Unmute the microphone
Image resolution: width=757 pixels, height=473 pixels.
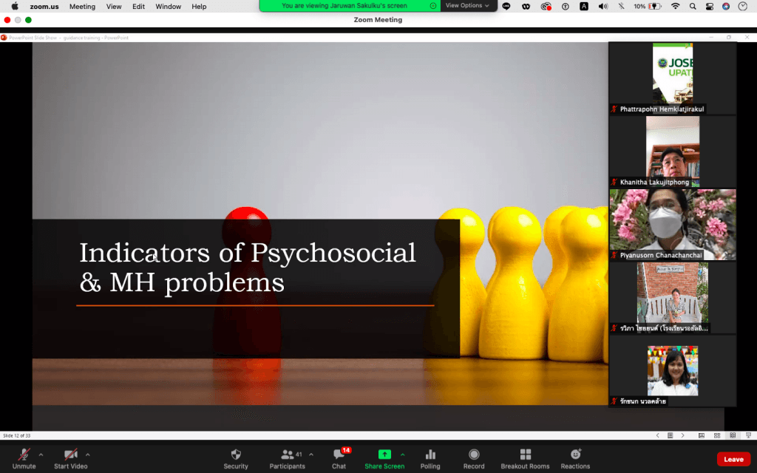pyautogui.click(x=24, y=455)
